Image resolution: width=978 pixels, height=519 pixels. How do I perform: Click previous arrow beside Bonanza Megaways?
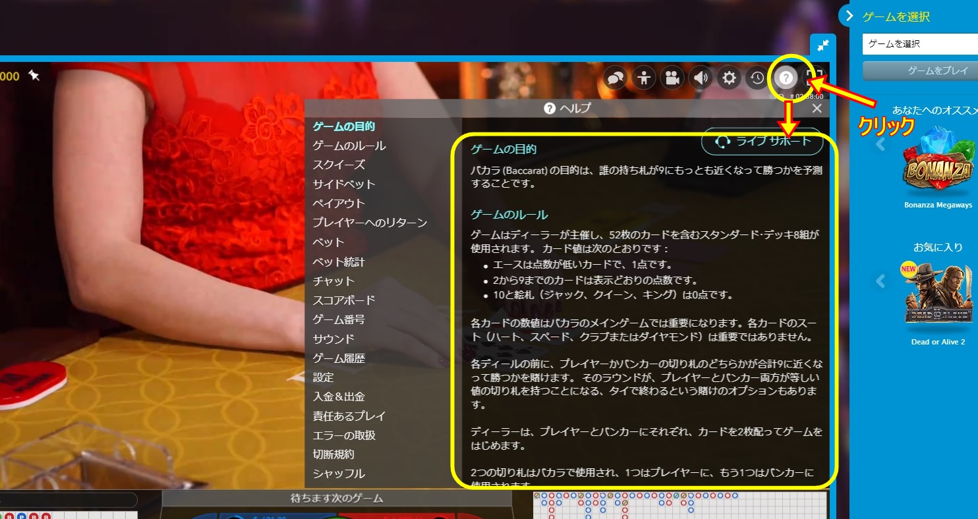coord(881,144)
